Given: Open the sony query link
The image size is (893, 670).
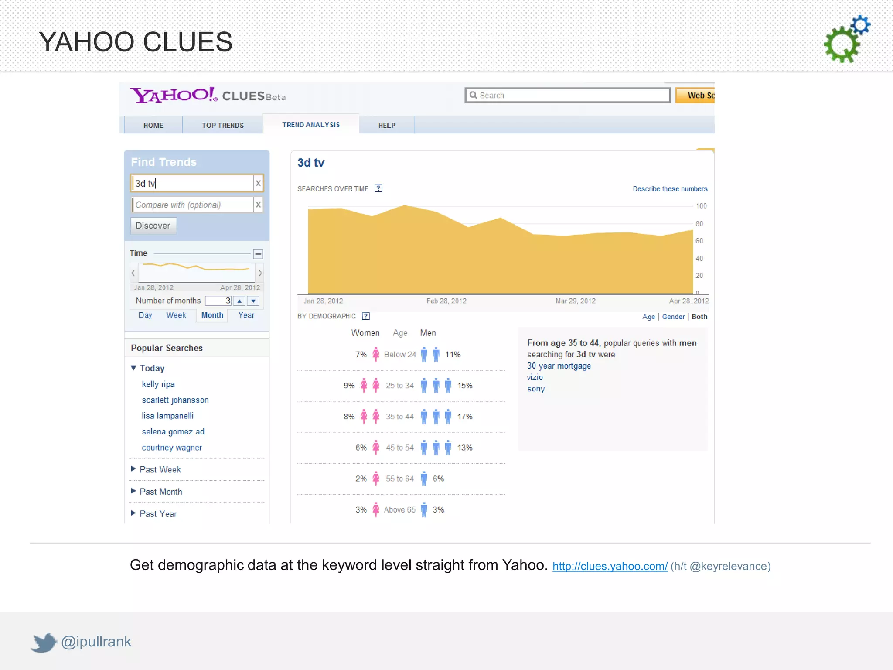Looking at the screenshot, I should 536,389.
